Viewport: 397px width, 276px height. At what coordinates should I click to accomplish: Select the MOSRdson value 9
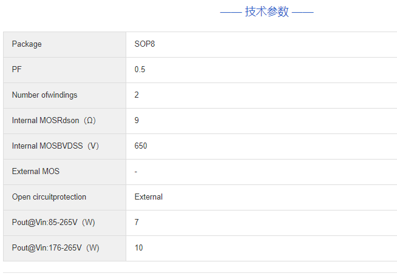[x=137, y=121]
